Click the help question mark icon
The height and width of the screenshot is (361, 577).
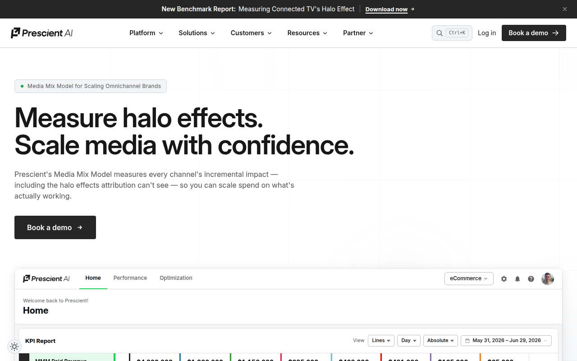[531, 279]
